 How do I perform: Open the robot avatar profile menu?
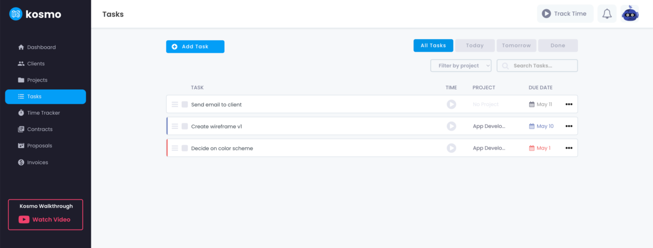630,14
